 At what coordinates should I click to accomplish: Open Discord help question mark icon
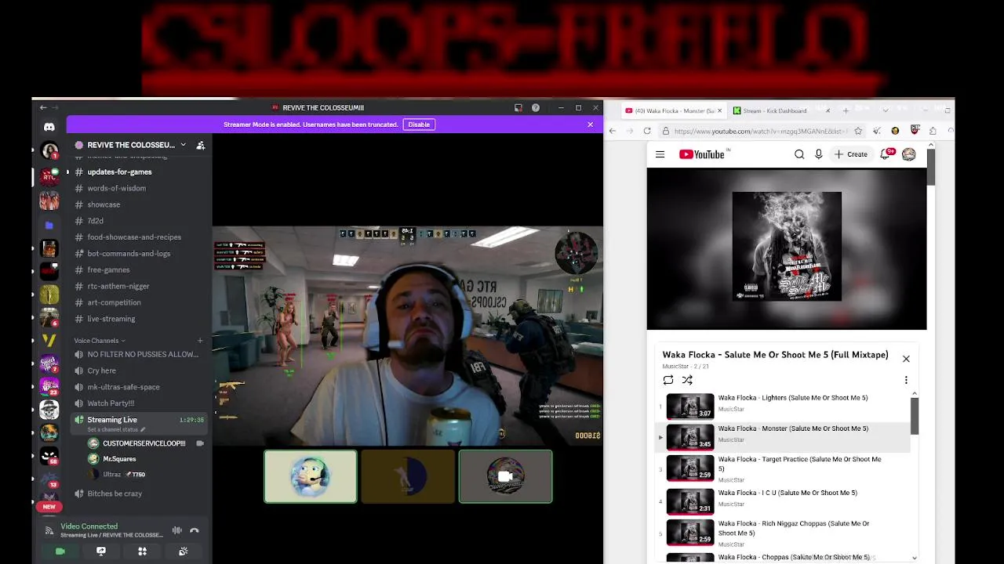(536, 107)
